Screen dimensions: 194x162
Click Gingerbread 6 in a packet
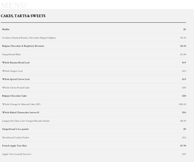pyautogui.click(x=15, y=129)
